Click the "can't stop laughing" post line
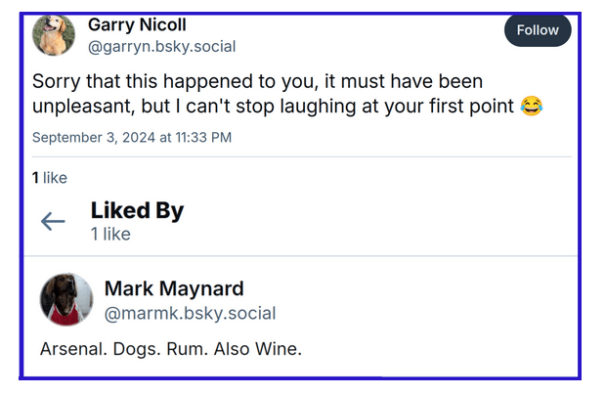 tap(323, 106)
